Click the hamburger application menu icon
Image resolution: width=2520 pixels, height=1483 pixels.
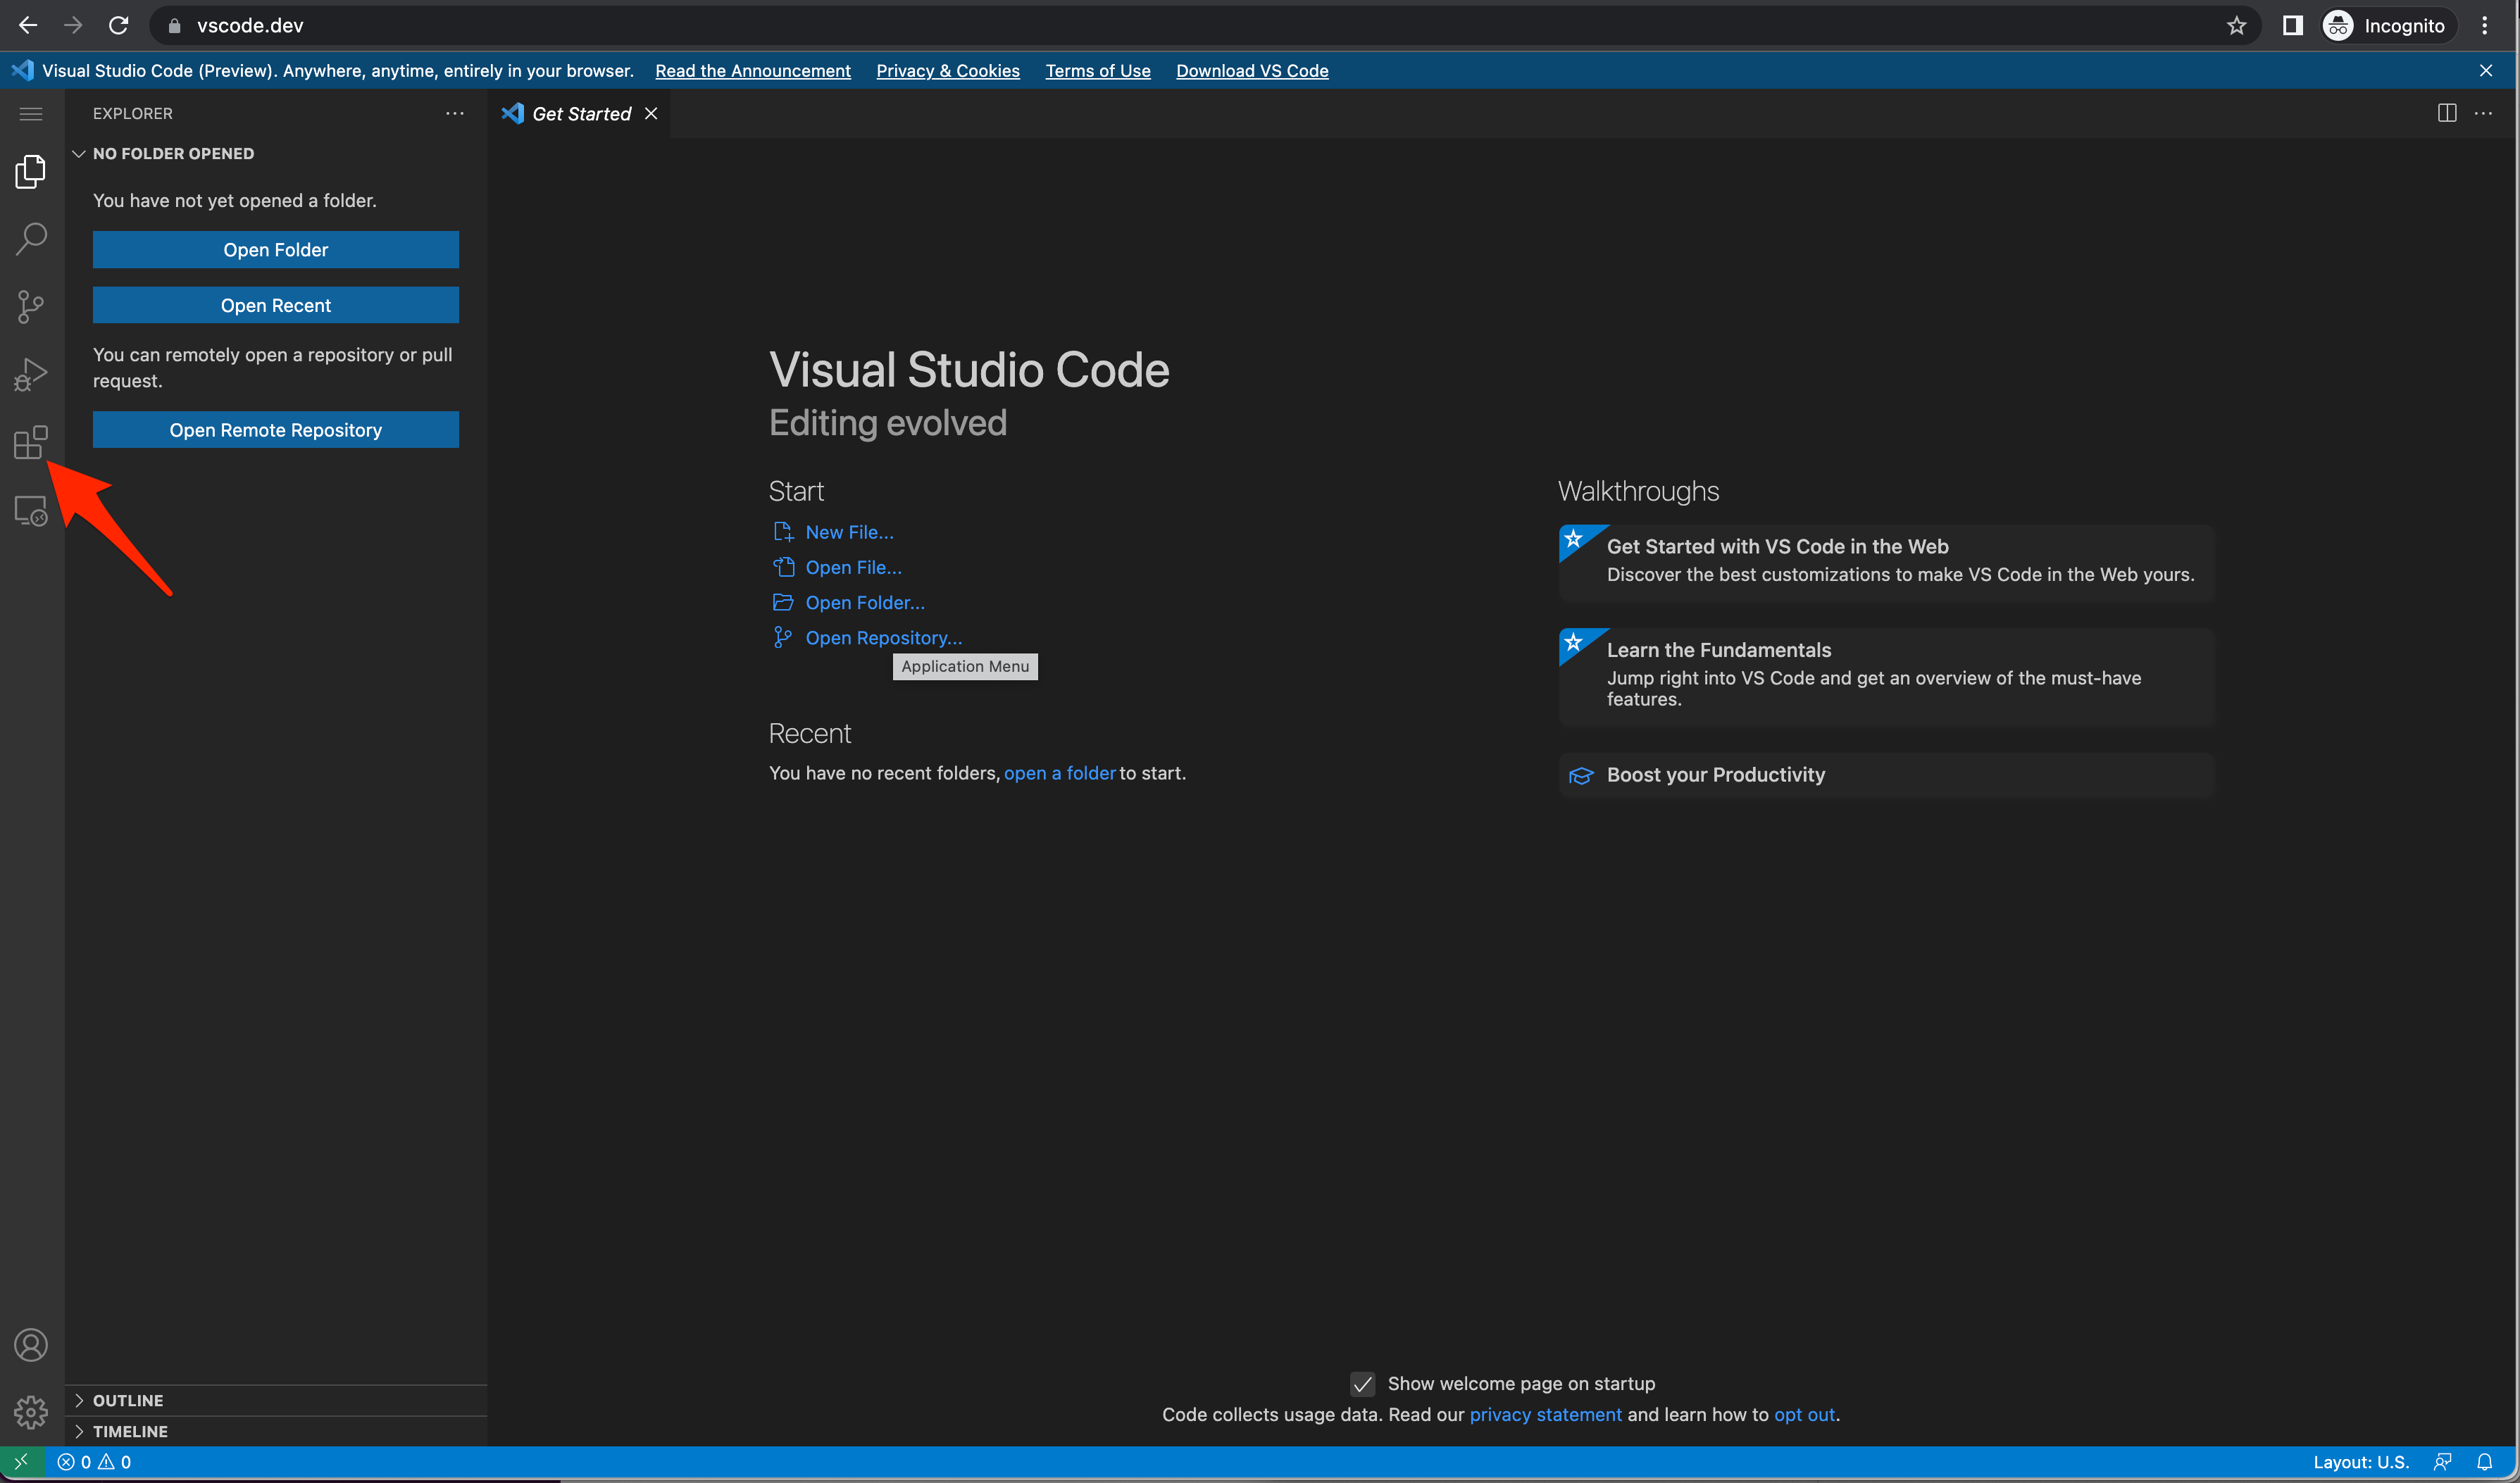[x=31, y=114]
